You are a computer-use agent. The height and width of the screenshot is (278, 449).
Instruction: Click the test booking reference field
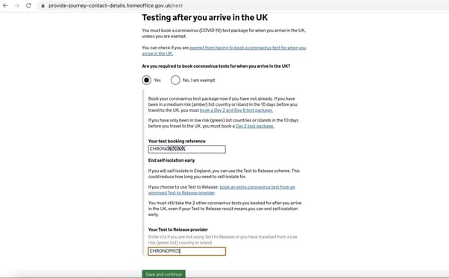(x=186, y=149)
